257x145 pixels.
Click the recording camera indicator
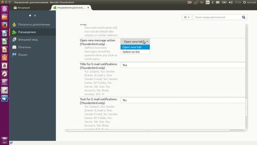[x=190, y=2]
